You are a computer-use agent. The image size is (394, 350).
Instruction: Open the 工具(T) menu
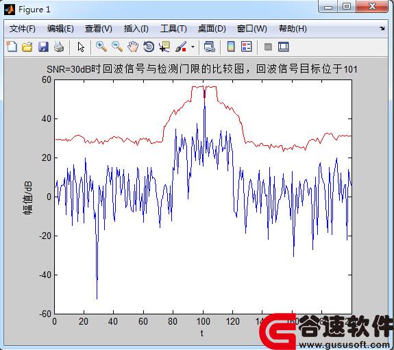coord(173,29)
